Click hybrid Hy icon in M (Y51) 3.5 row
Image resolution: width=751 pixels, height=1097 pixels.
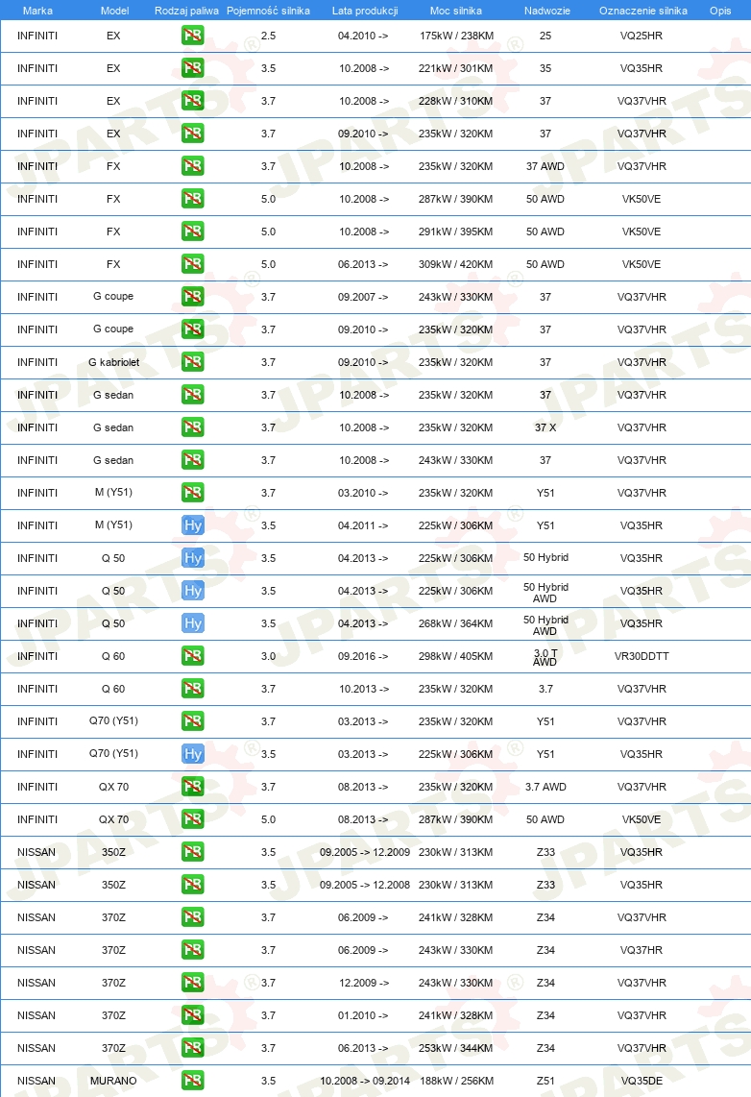pyautogui.click(x=192, y=525)
